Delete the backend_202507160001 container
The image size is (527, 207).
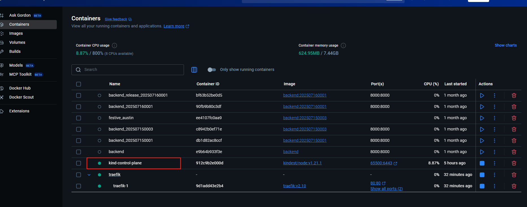pyautogui.click(x=514, y=107)
